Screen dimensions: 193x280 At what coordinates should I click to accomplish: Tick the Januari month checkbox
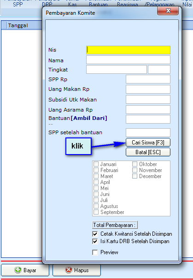[x=96, y=164]
